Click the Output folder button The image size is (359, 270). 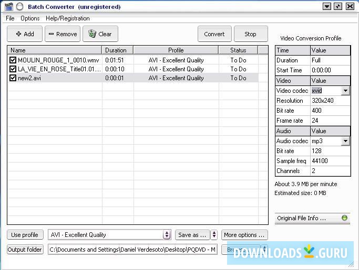pyautogui.click(x=25, y=250)
